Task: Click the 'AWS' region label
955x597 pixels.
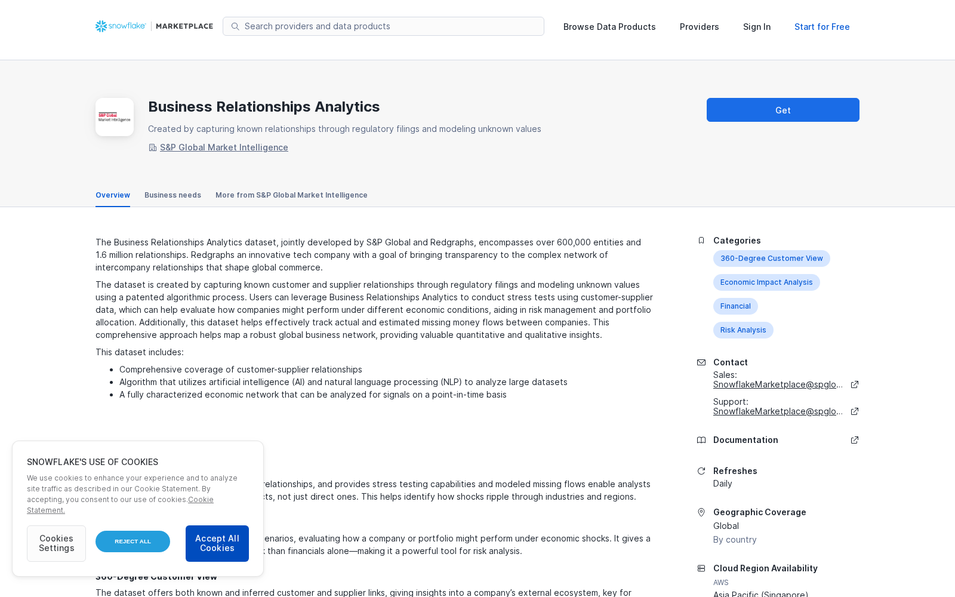Action: (x=721, y=583)
